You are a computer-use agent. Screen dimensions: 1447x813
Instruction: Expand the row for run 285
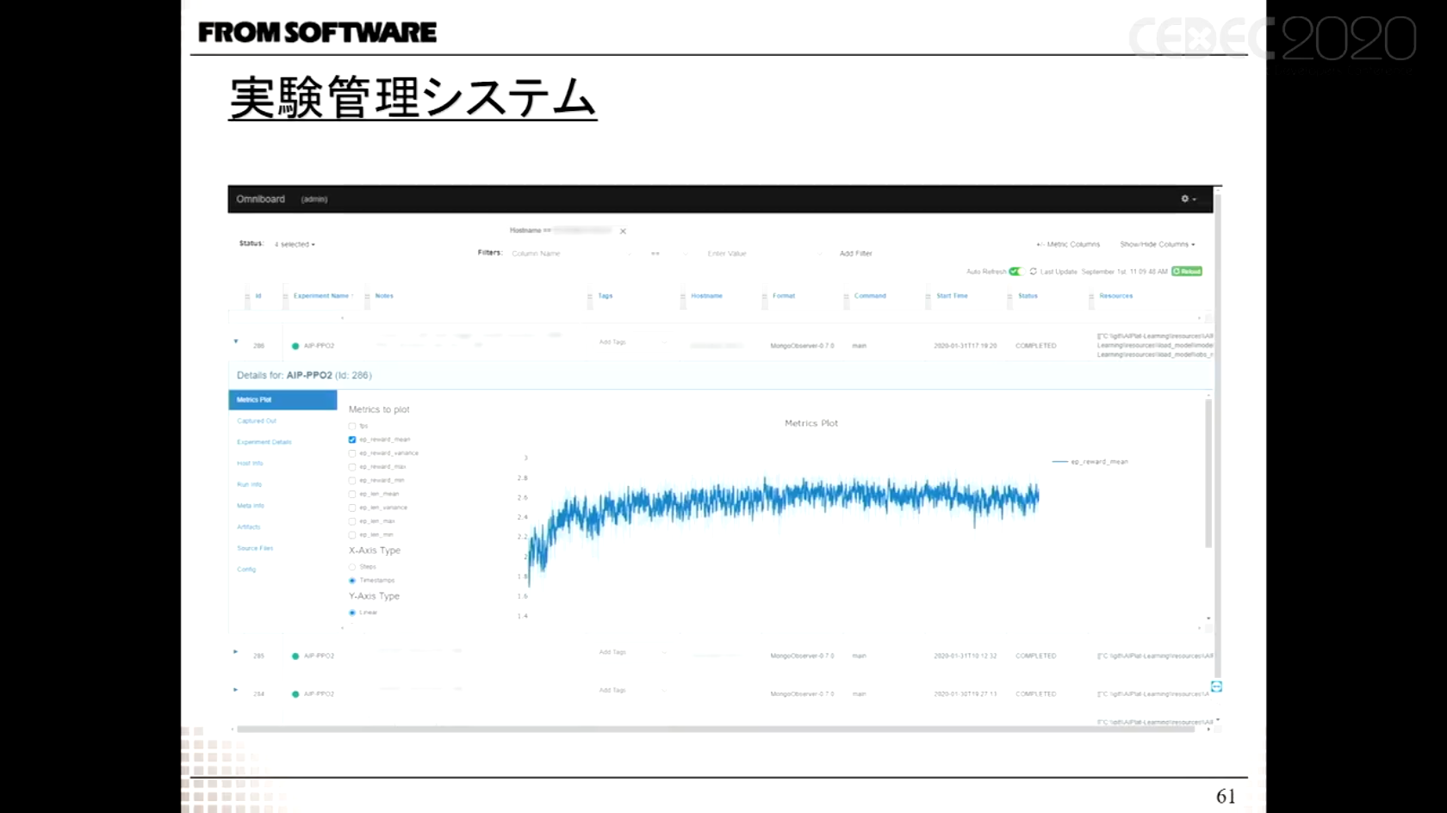tap(235, 652)
